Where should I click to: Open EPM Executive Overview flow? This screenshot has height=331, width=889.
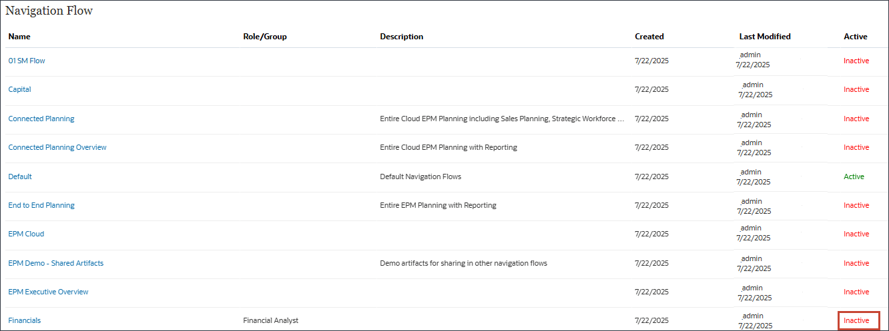tap(48, 292)
